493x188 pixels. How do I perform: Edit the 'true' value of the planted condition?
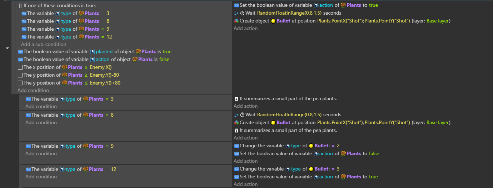pos(167,52)
